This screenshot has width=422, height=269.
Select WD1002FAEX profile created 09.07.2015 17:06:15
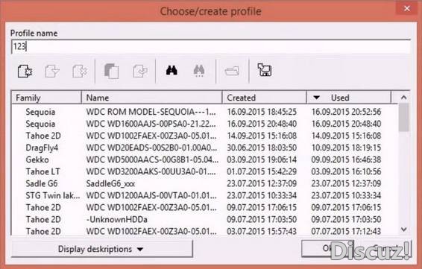[151, 207]
